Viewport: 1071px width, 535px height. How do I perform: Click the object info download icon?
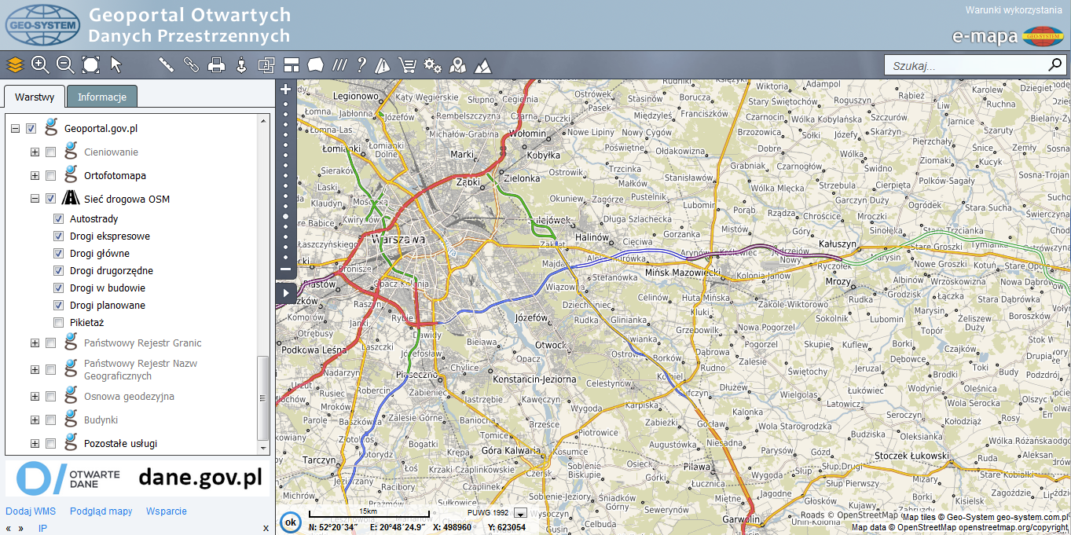pyautogui.click(x=241, y=64)
